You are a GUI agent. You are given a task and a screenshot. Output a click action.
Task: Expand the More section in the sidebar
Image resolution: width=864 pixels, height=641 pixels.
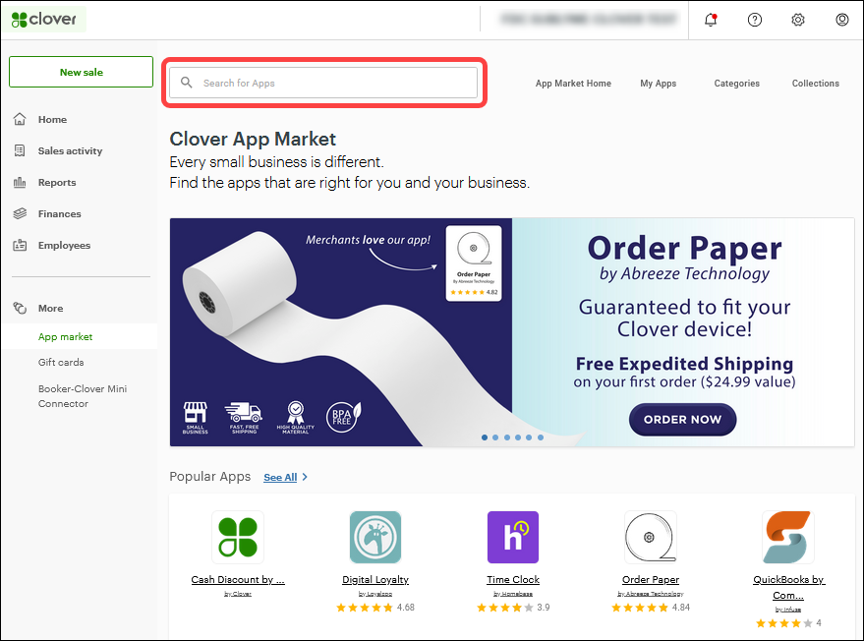pyautogui.click(x=49, y=308)
